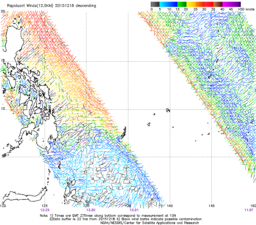Screen dimensions: 256x225
Task: Click the '0' label under the color legend
Action: coord(152,9)
